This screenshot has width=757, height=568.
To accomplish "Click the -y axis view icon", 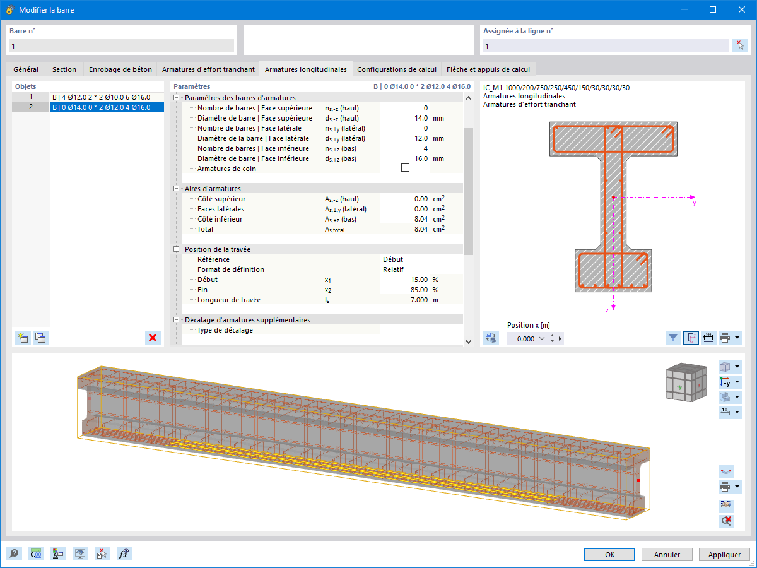I will [725, 382].
